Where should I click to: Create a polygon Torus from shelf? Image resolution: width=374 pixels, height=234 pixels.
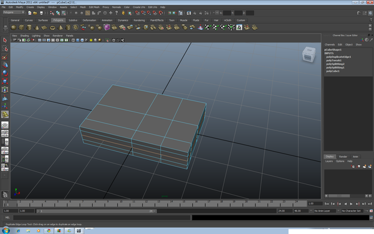(x=52, y=27)
